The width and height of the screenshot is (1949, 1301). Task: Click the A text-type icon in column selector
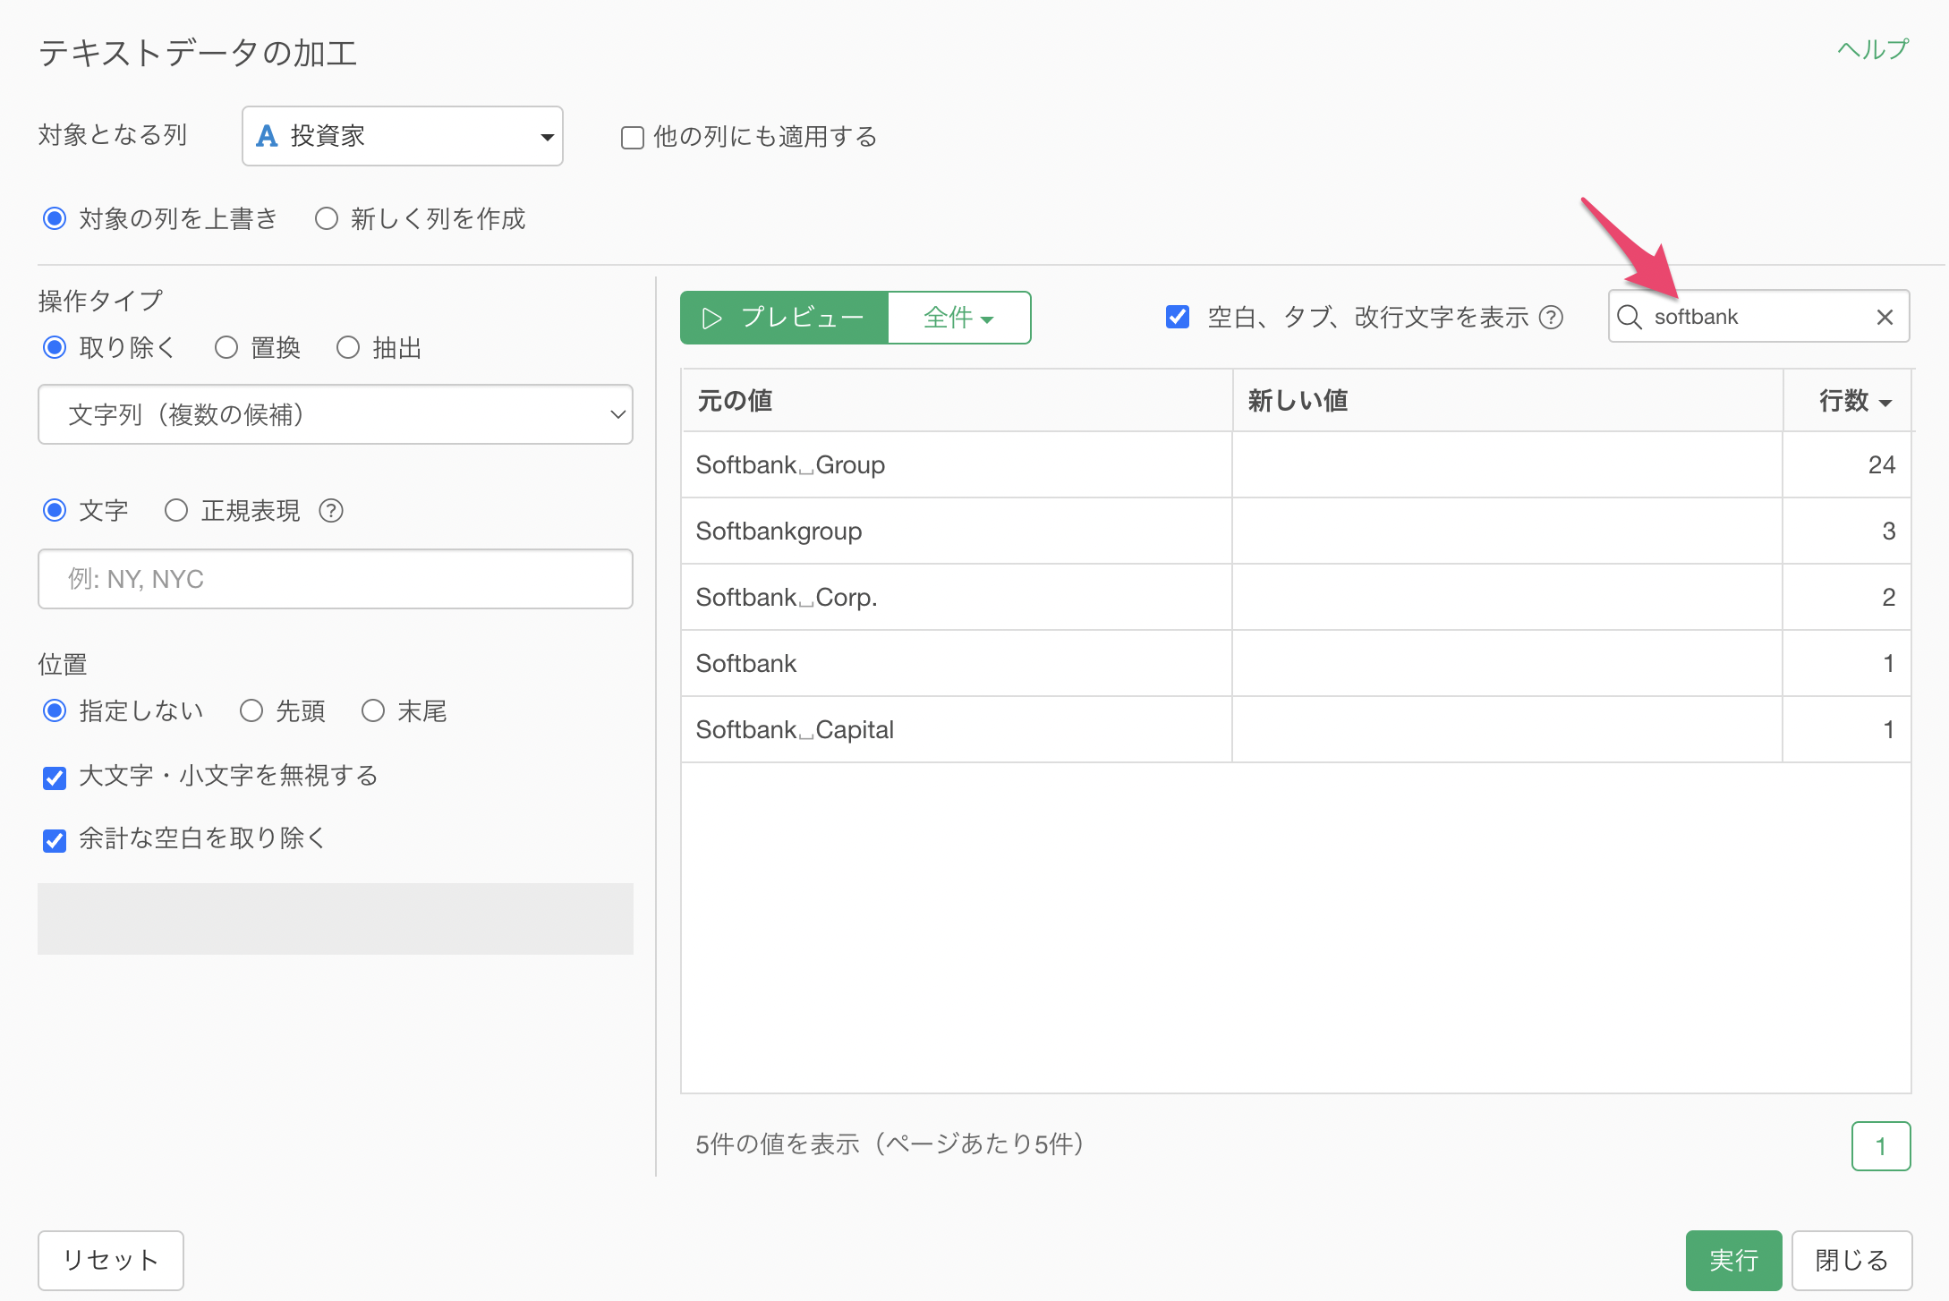coord(267,136)
